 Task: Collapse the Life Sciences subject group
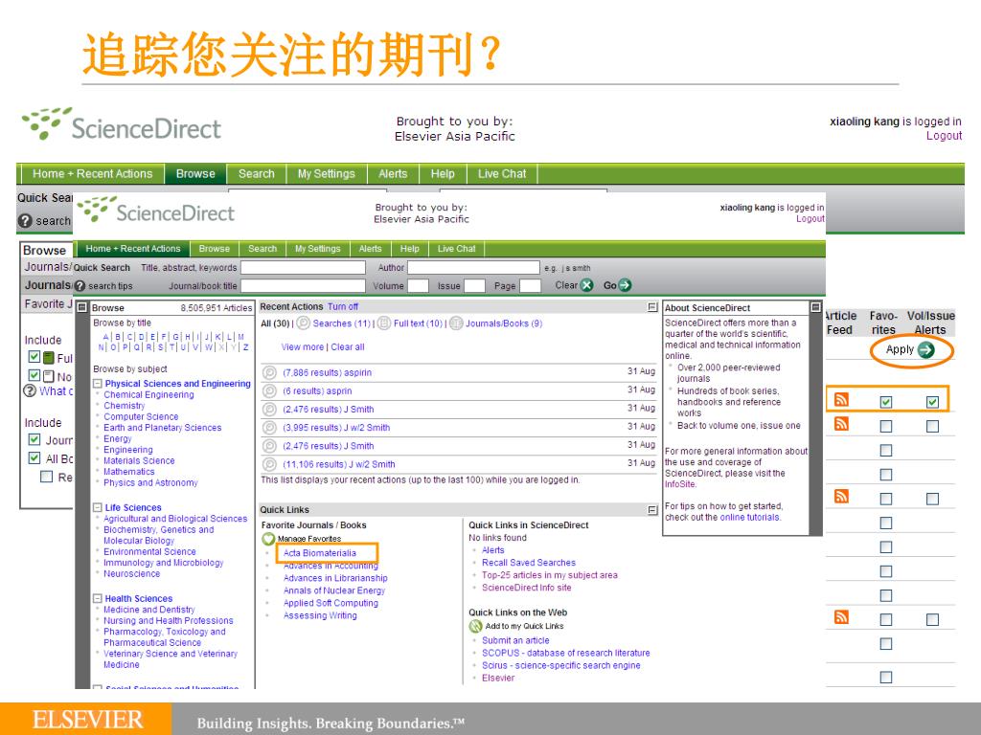[98, 507]
